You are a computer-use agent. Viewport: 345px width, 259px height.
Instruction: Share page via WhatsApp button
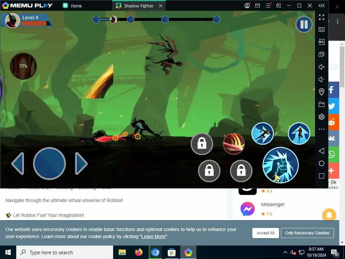(334, 154)
